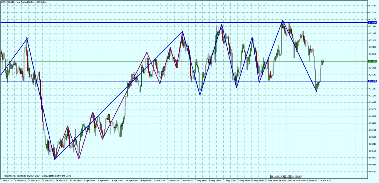Viewport: 379px width, 183px height.
Task: Click the blue 0.71524 price label
Action: tap(372, 81)
